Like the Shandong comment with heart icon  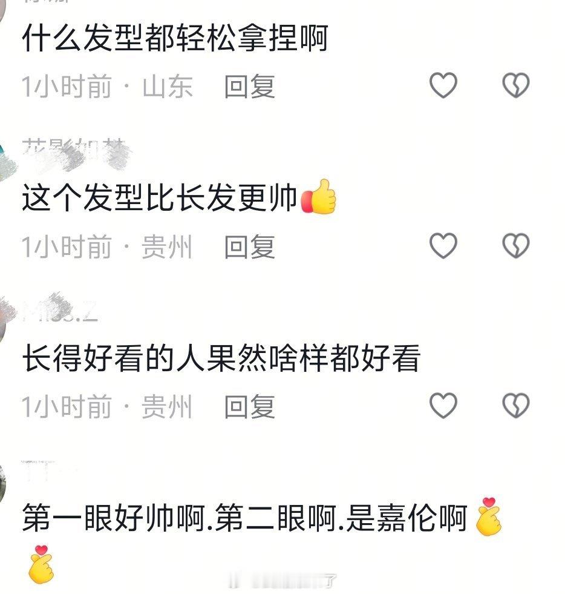click(x=443, y=85)
